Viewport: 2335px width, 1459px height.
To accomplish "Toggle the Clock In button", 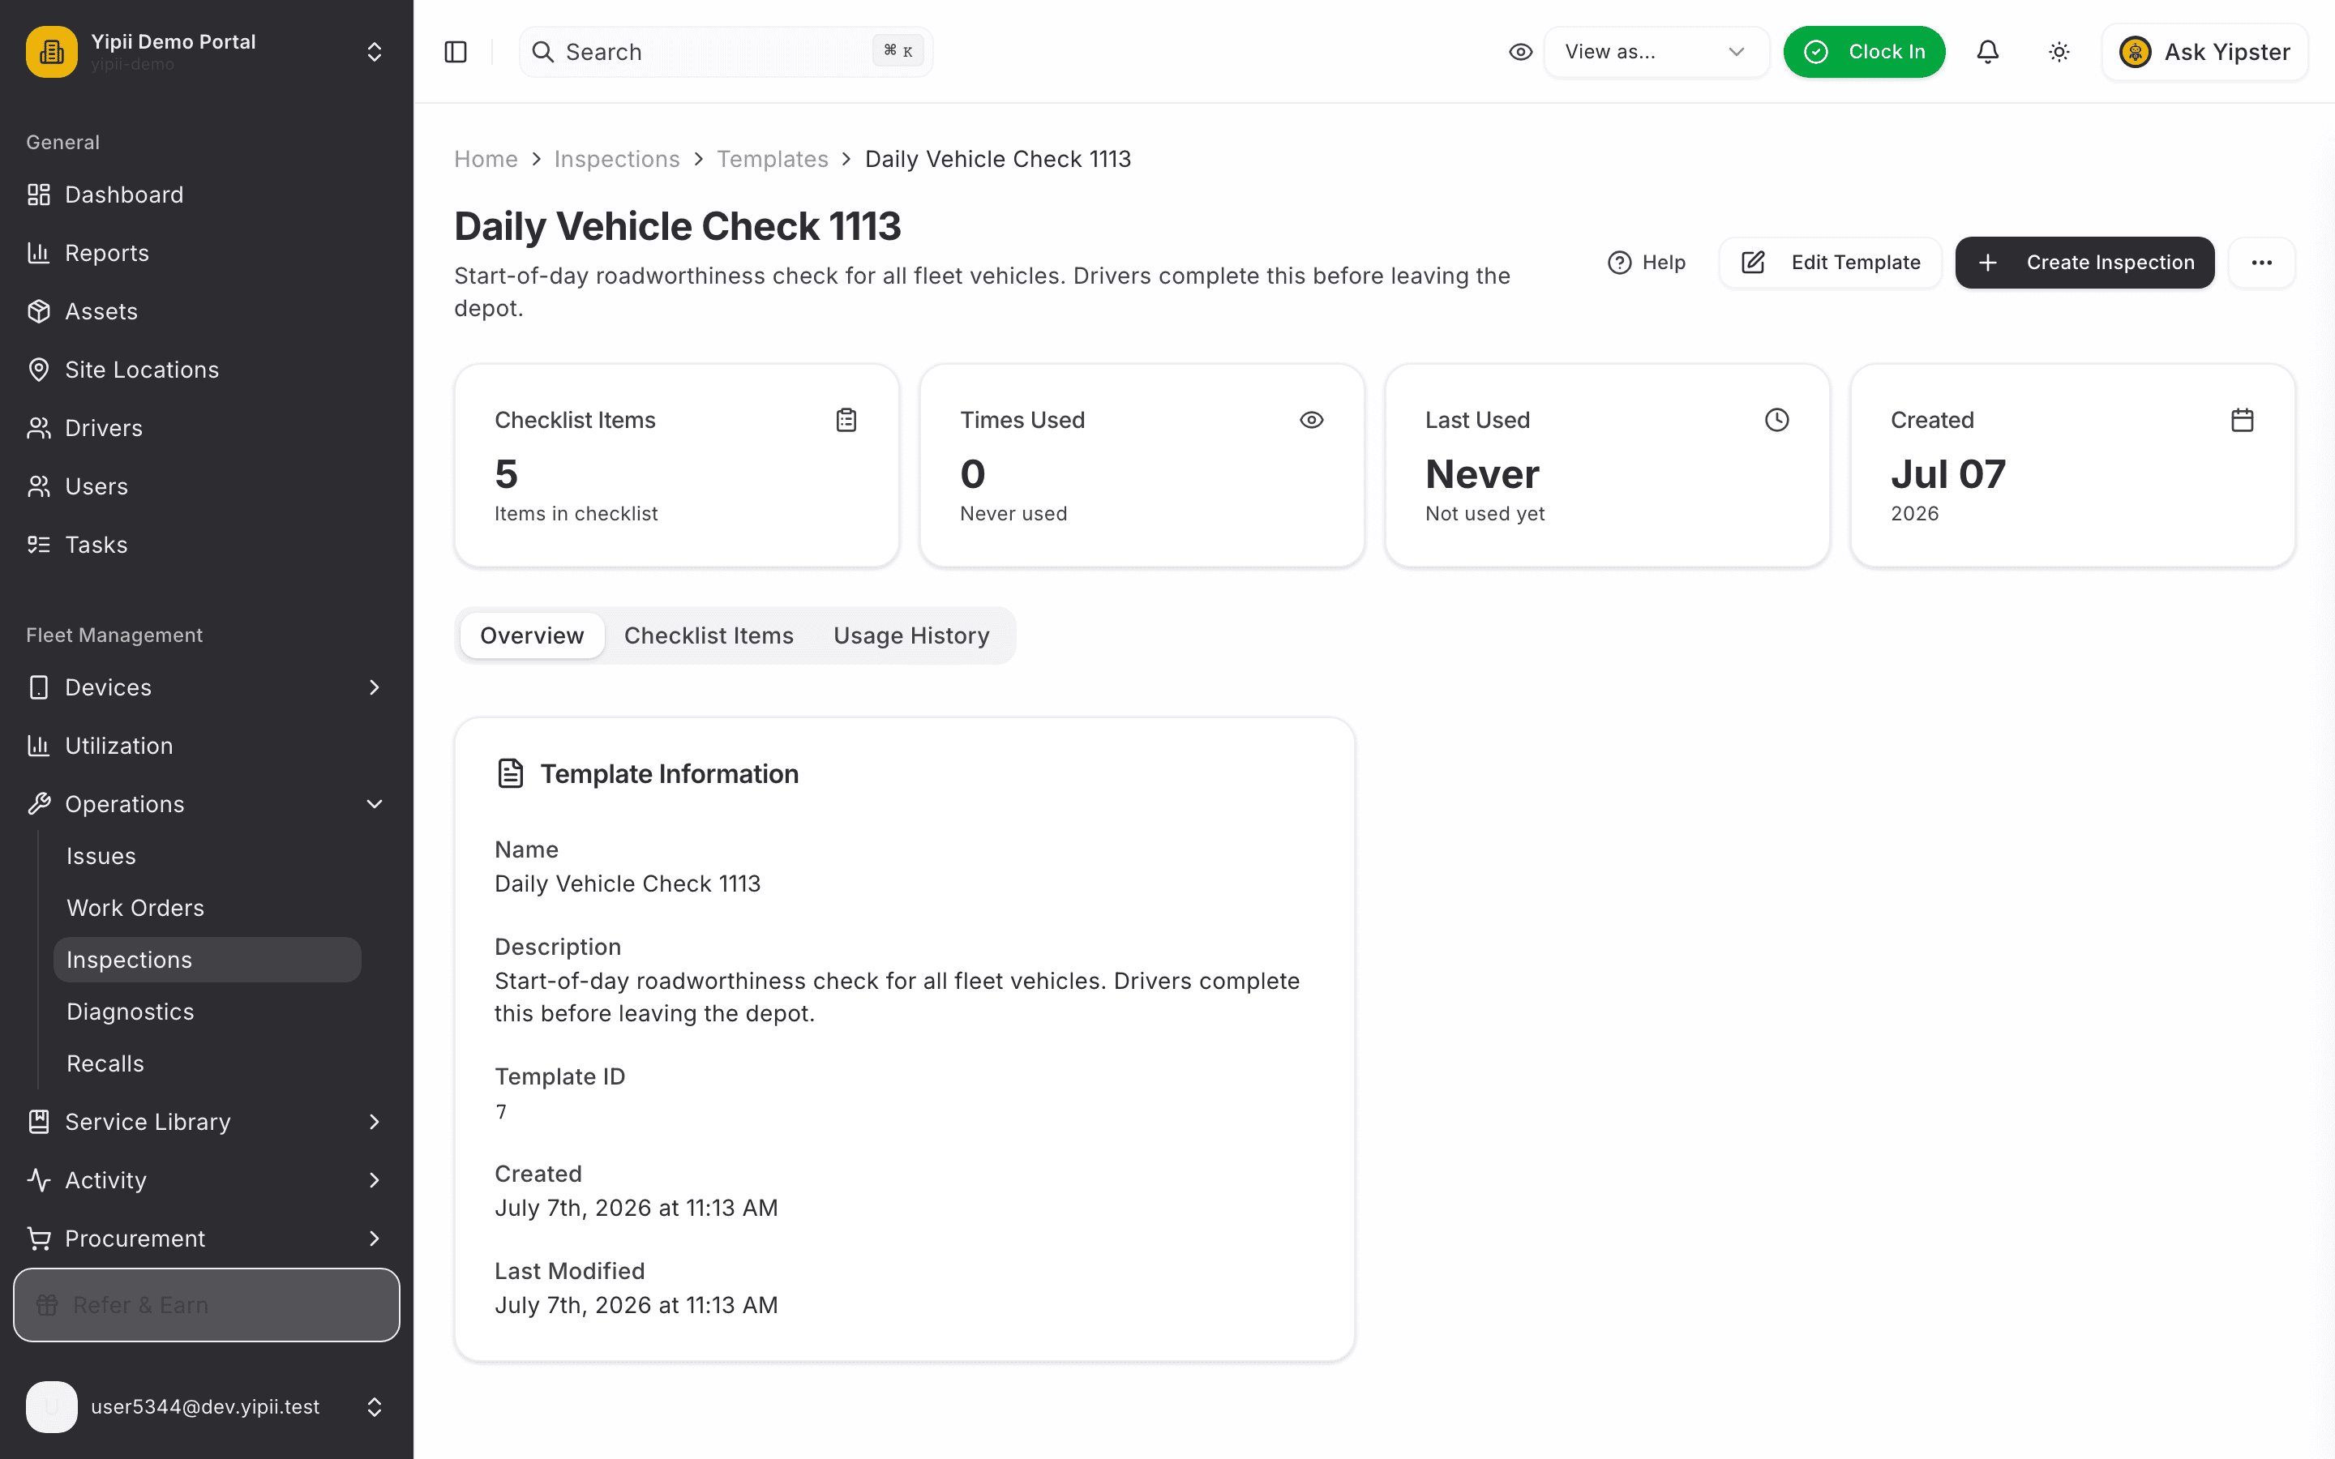I will (1864, 52).
